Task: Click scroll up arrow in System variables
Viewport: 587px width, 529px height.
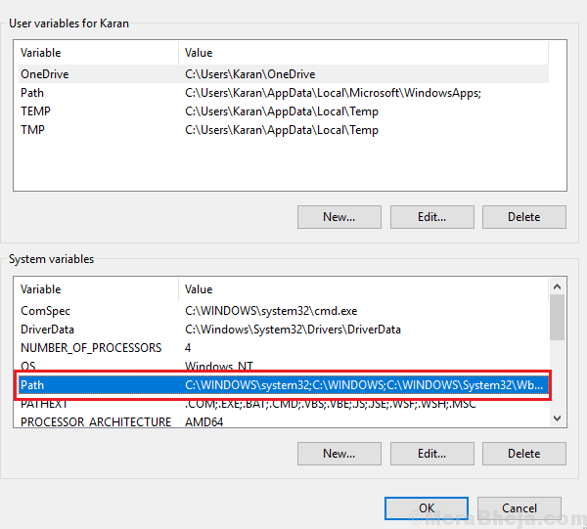Action: click(x=557, y=287)
